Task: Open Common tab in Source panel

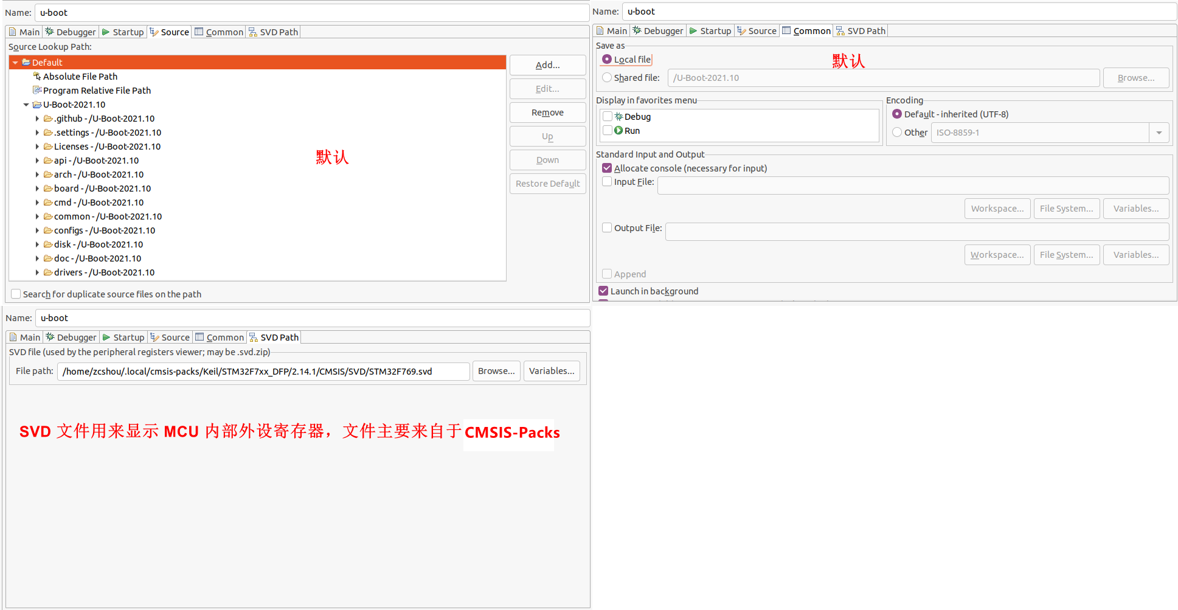Action: [219, 32]
